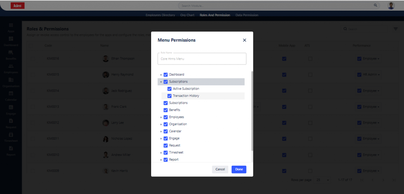Click the Code column header
Image resolution: width=404 pixels, height=194 pixels.
[x=48, y=46]
